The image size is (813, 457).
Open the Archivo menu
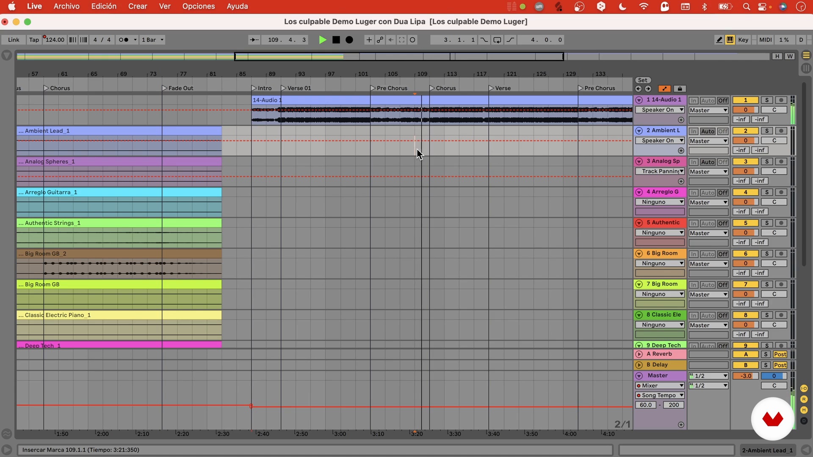tap(66, 6)
